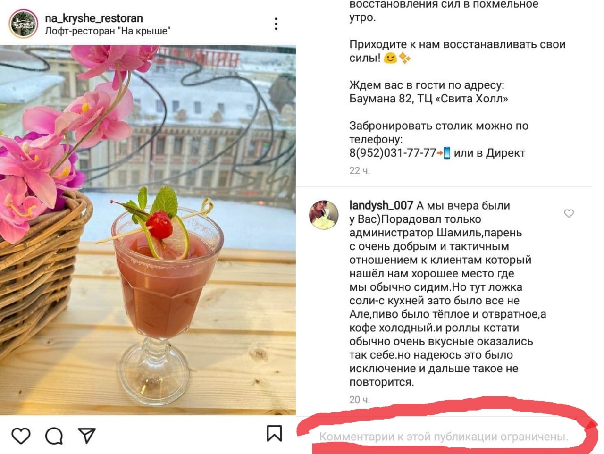Open the na_kryshe_restoran username link
Image resolution: width=604 pixels, height=454 pixels.
(x=94, y=18)
